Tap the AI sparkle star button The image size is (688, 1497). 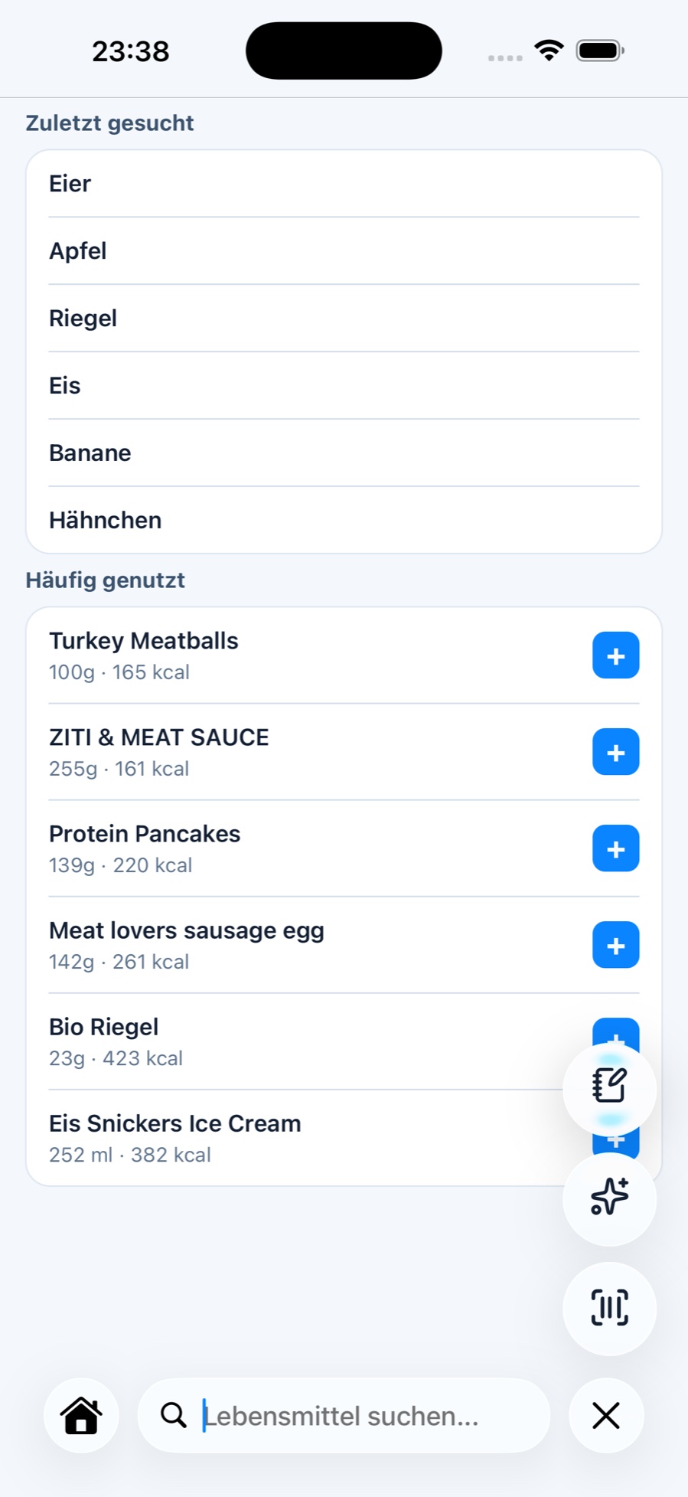[609, 1198]
